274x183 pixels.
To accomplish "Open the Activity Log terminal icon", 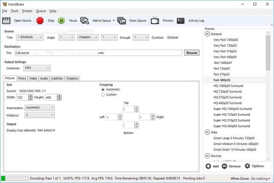I will coord(181,21).
